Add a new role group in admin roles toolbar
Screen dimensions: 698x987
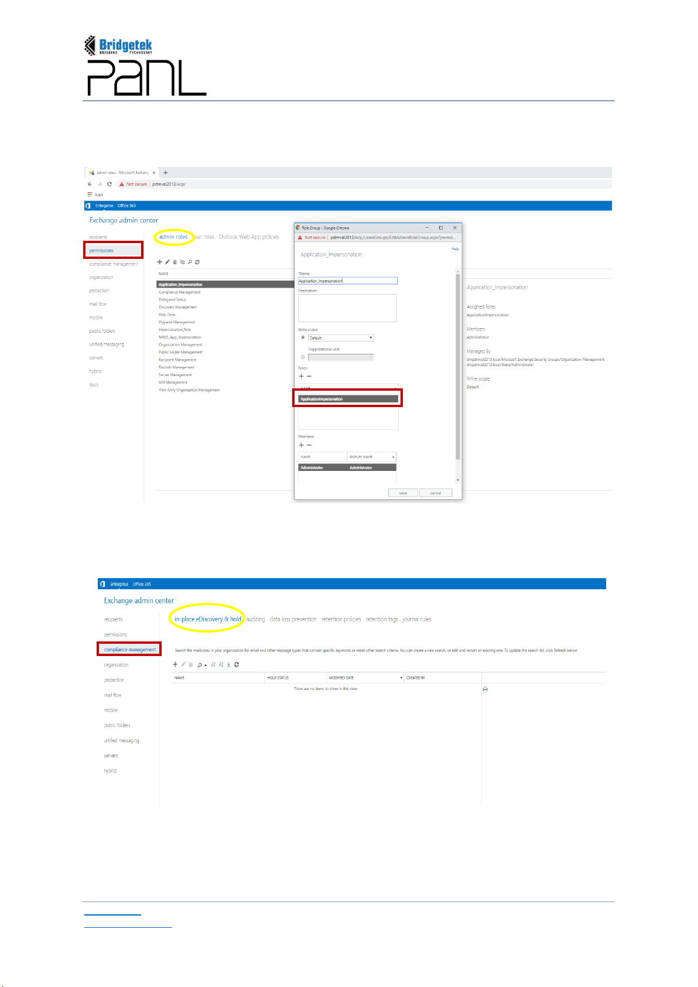point(160,262)
